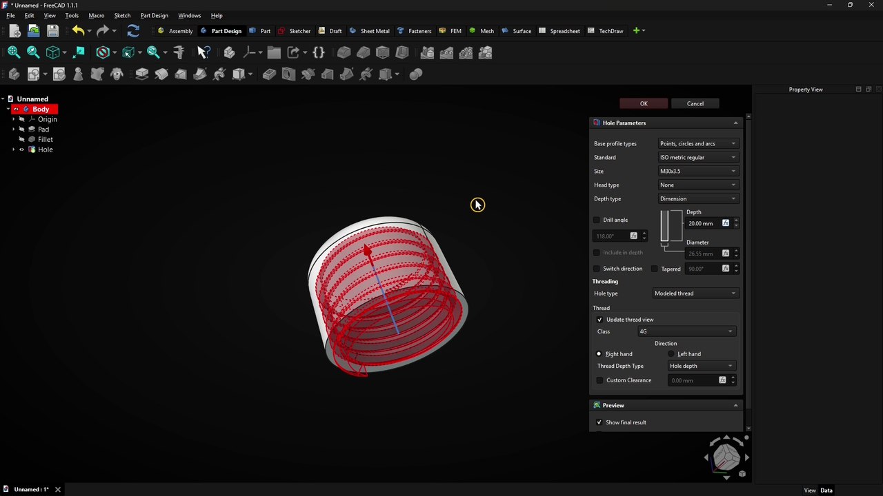Enable the Tapered checkbox

[655, 269]
